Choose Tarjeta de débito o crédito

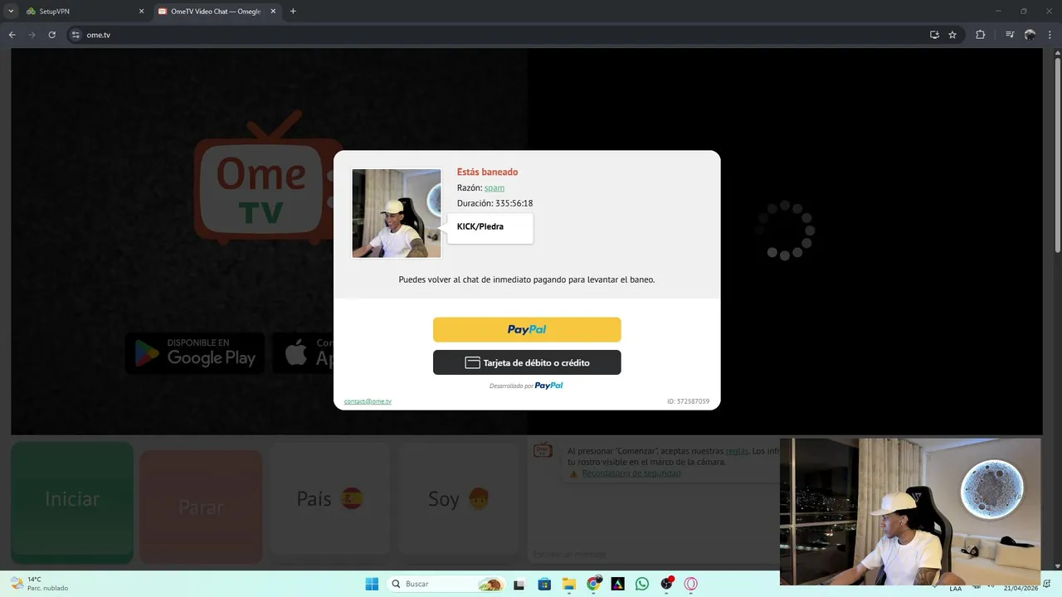pos(527,362)
